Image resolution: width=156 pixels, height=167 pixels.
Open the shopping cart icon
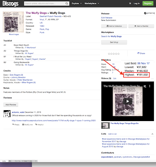tap(130, 3)
